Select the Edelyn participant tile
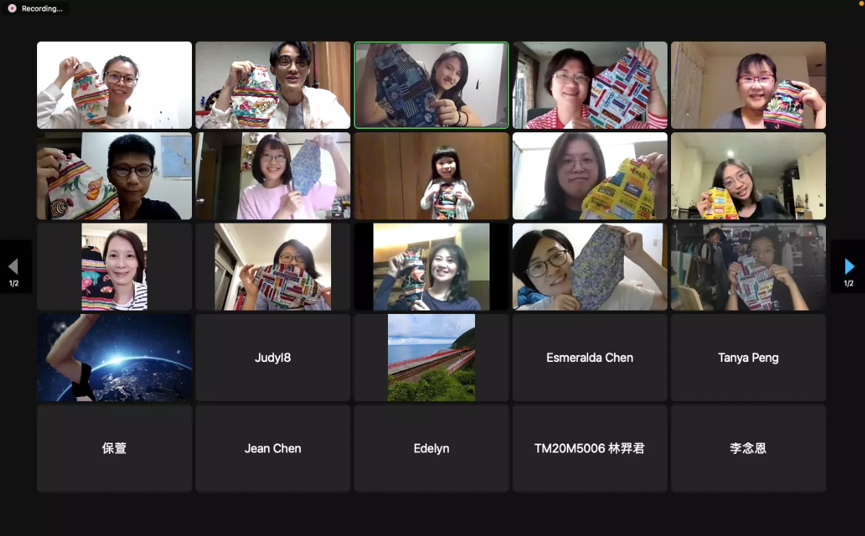The width and height of the screenshot is (865, 536). pos(431,448)
